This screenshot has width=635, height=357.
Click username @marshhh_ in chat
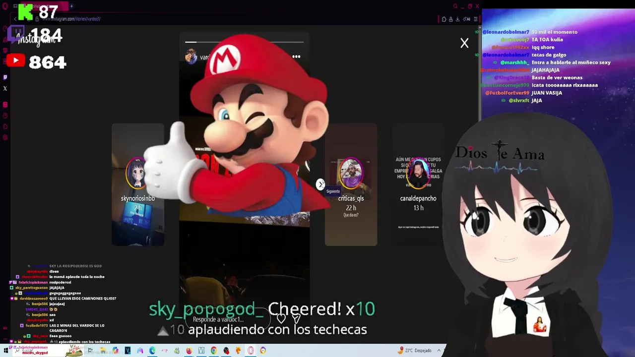pos(514,62)
